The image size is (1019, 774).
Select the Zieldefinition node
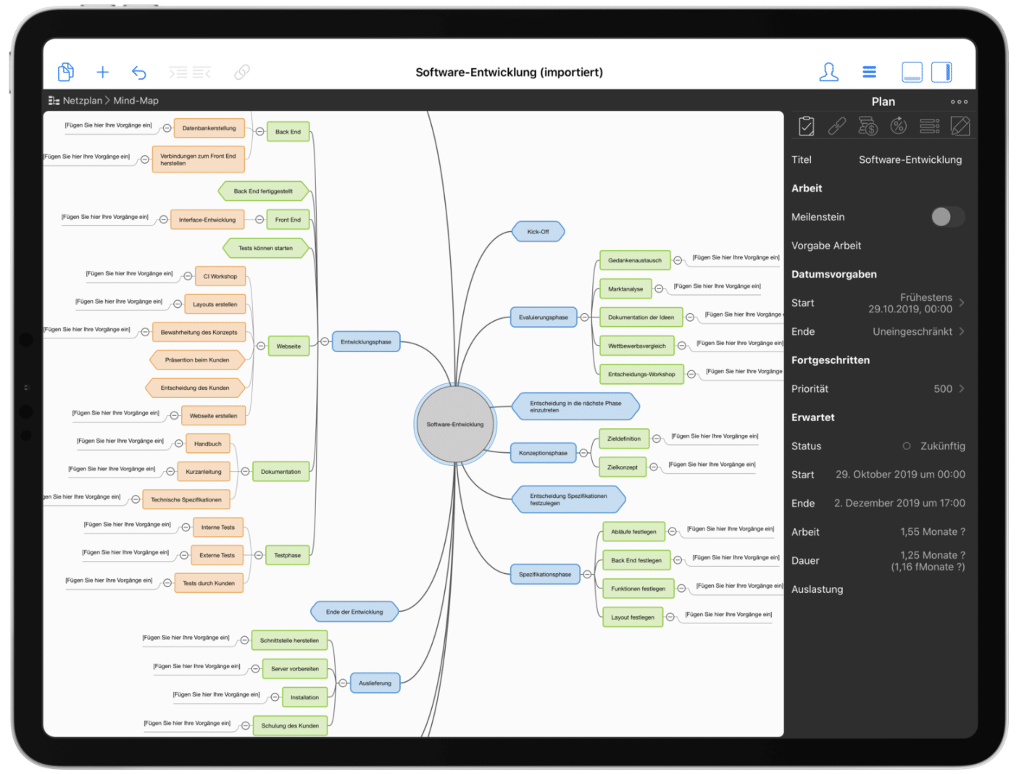tap(624, 438)
